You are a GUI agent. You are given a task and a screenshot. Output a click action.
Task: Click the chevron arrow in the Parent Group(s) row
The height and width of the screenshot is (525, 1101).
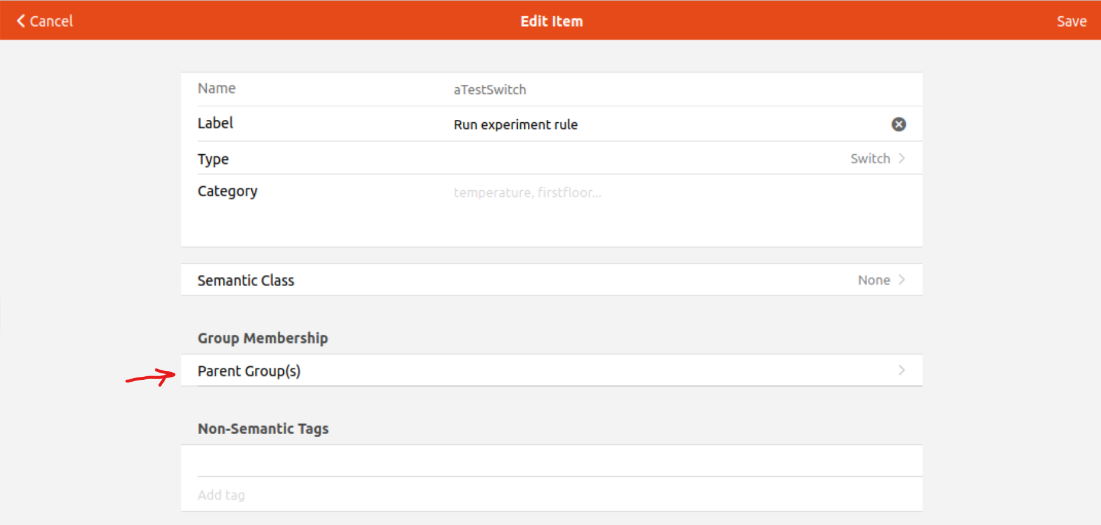pos(902,370)
